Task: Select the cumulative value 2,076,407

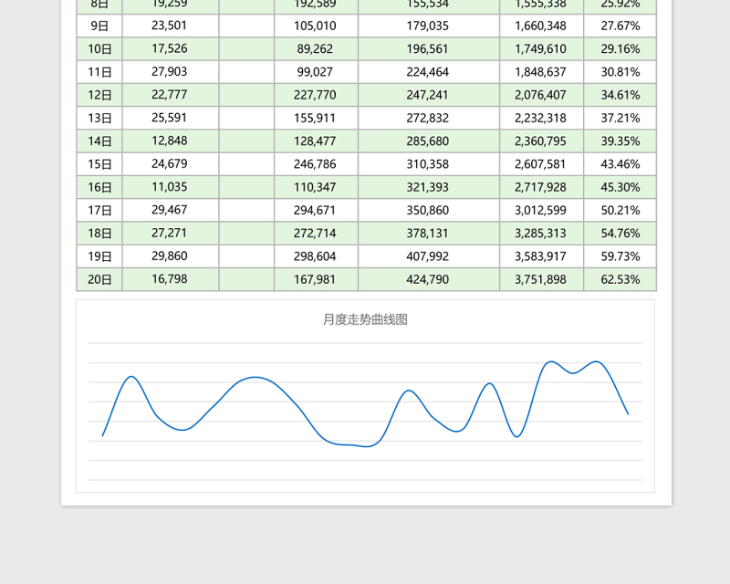Action: 541,95
